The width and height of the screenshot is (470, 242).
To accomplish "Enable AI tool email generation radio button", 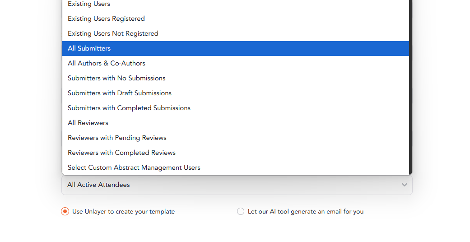I will (x=241, y=211).
